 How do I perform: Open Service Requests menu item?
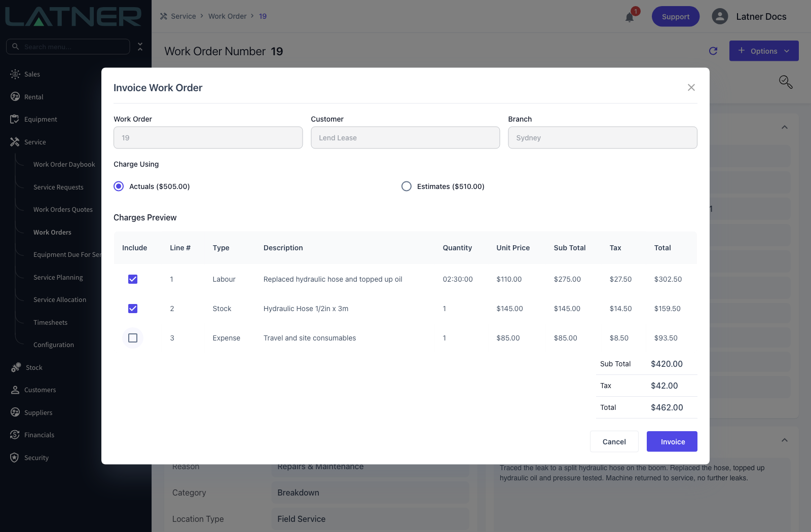tap(58, 187)
